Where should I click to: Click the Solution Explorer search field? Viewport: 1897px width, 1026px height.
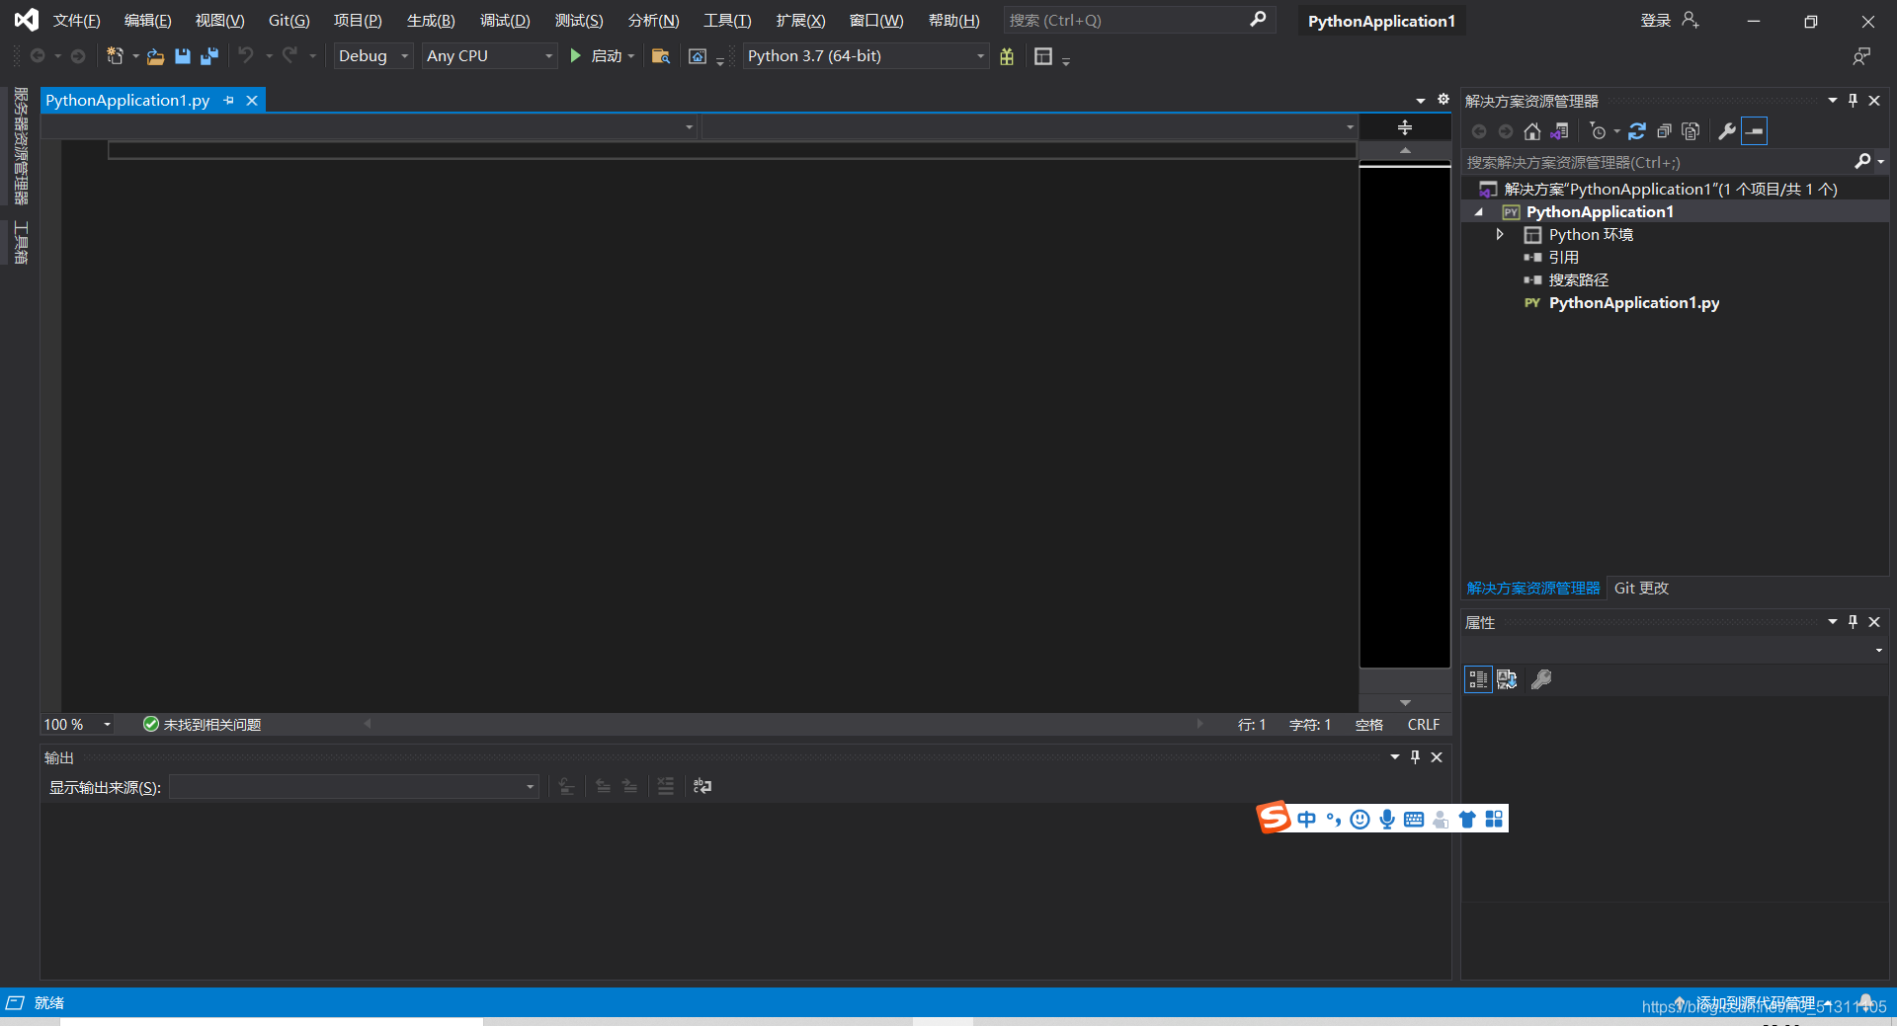tap(1657, 162)
